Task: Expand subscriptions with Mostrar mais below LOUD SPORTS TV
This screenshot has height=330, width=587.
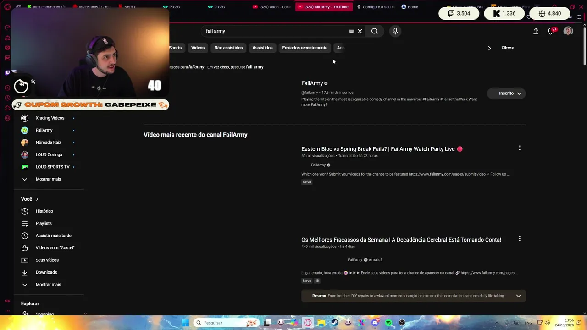Action: 49,179
